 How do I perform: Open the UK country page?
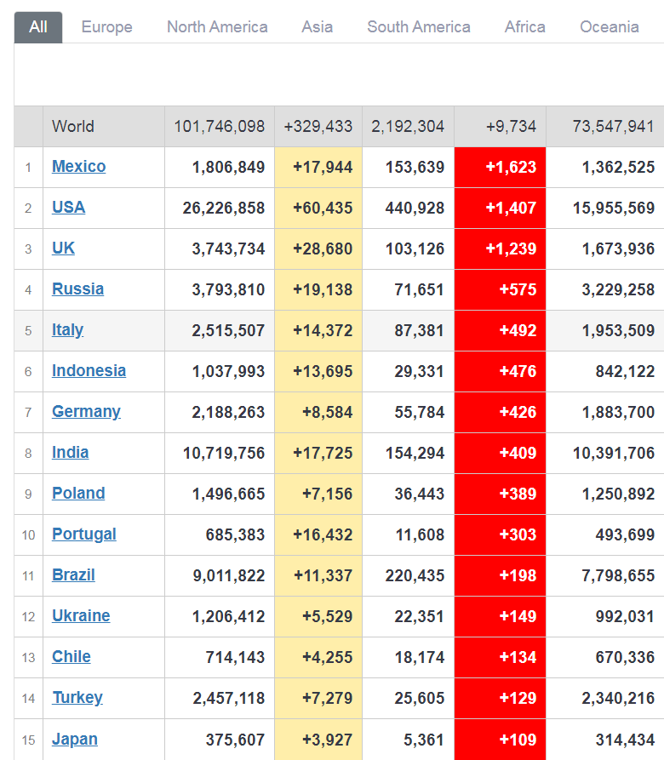63,249
